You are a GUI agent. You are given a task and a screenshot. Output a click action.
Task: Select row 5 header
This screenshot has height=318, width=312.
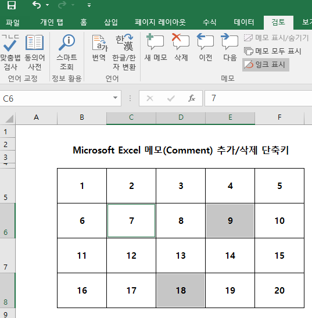point(8,185)
